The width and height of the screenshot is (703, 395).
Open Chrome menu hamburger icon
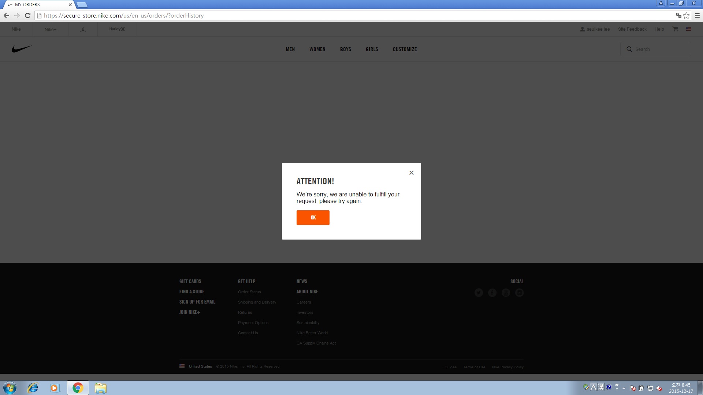pyautogui.click(x=697, y=15)
